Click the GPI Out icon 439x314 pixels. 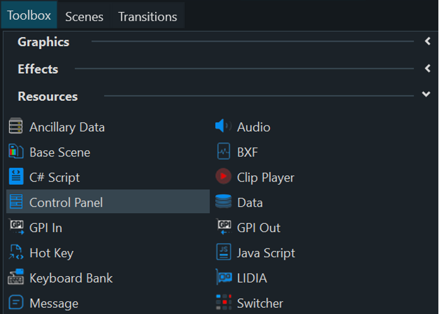pos(223,228)
